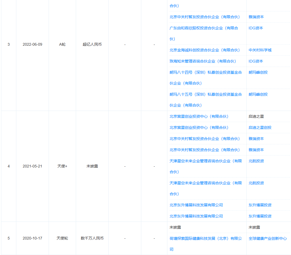
Task: Open 雅瑞资本 link in the A轮 round
Action: 256,17
